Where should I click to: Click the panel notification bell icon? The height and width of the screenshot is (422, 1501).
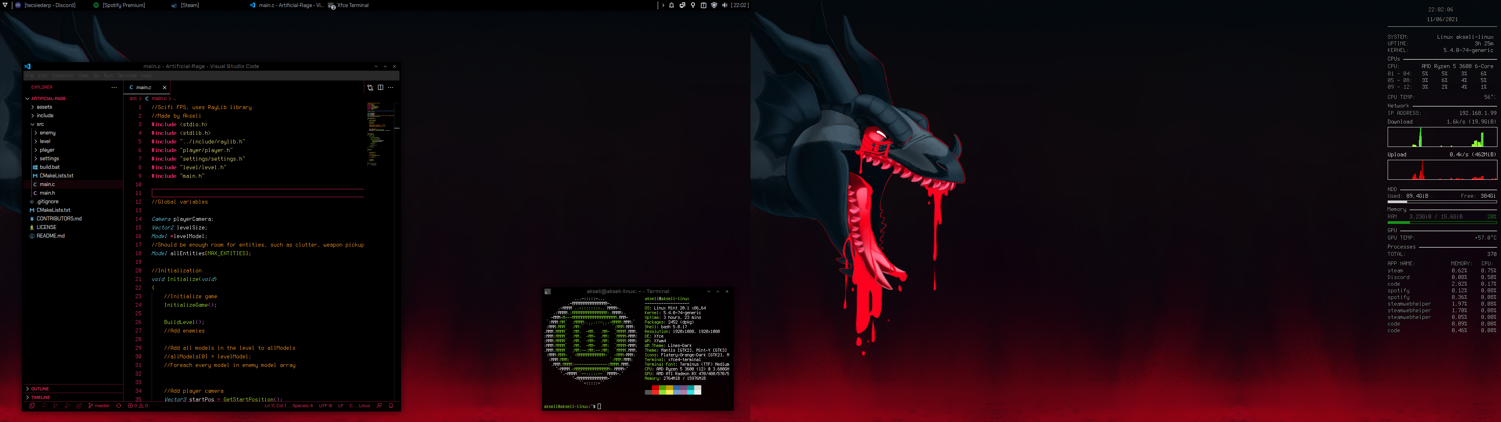(672, 5)
